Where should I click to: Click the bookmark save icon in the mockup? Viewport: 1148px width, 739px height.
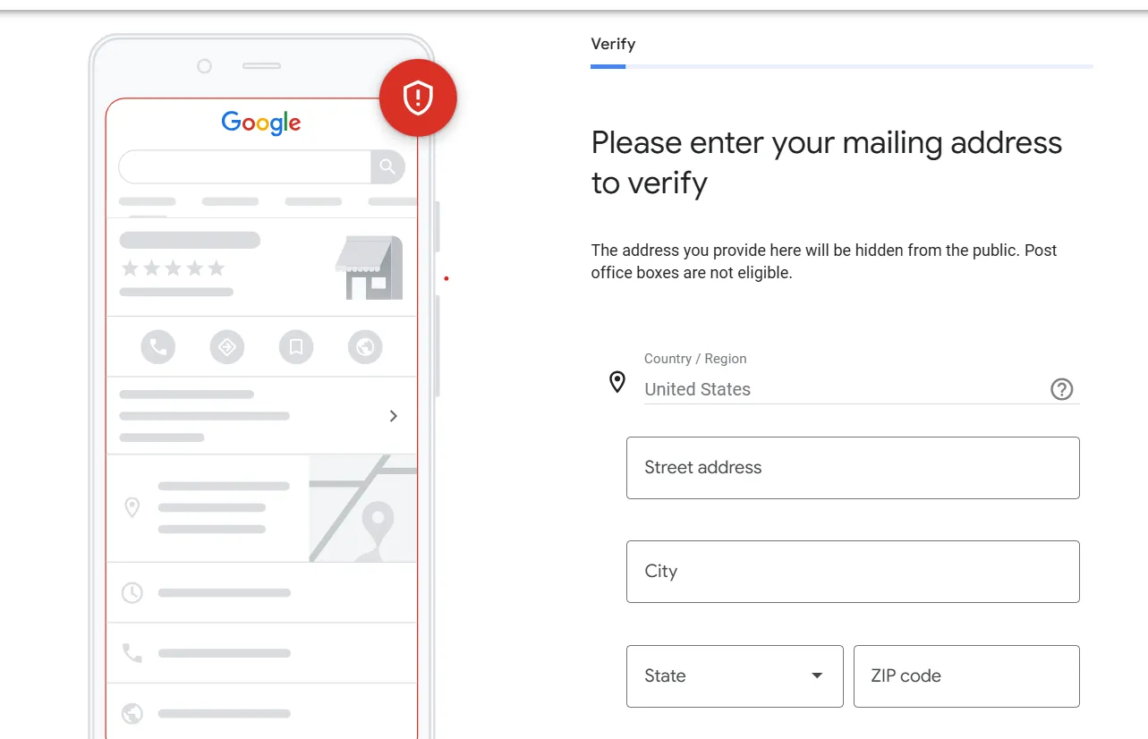point(296,347)
